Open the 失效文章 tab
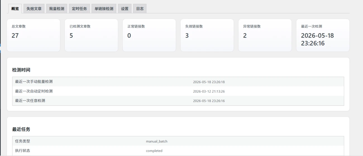The width and height of the screenshot is (363, 156). point(34,9)
